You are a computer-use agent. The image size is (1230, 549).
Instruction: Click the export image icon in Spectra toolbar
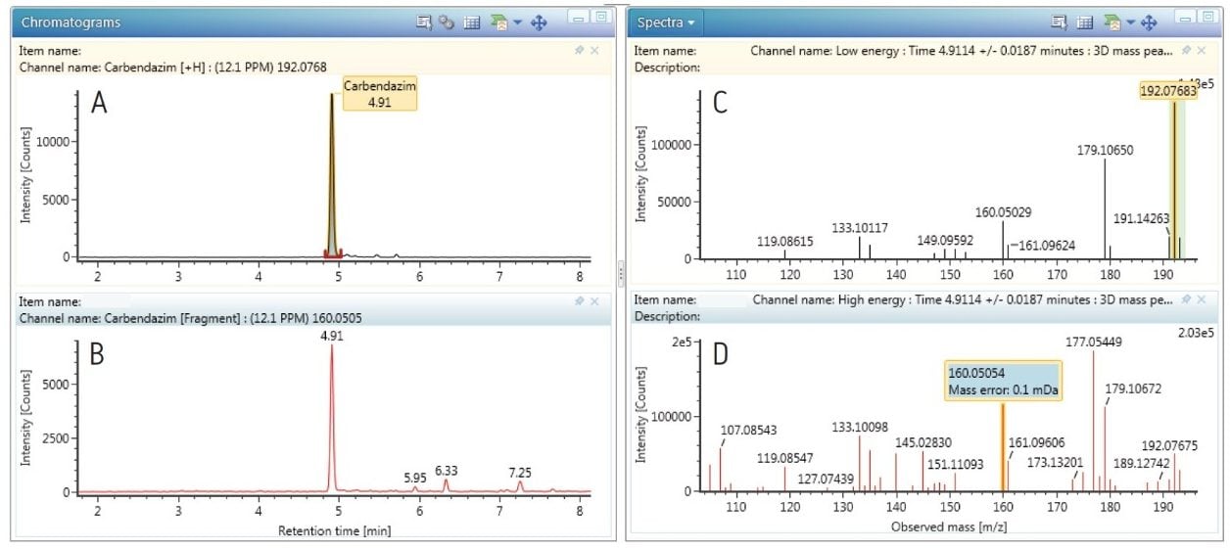tap(1112, 22)
